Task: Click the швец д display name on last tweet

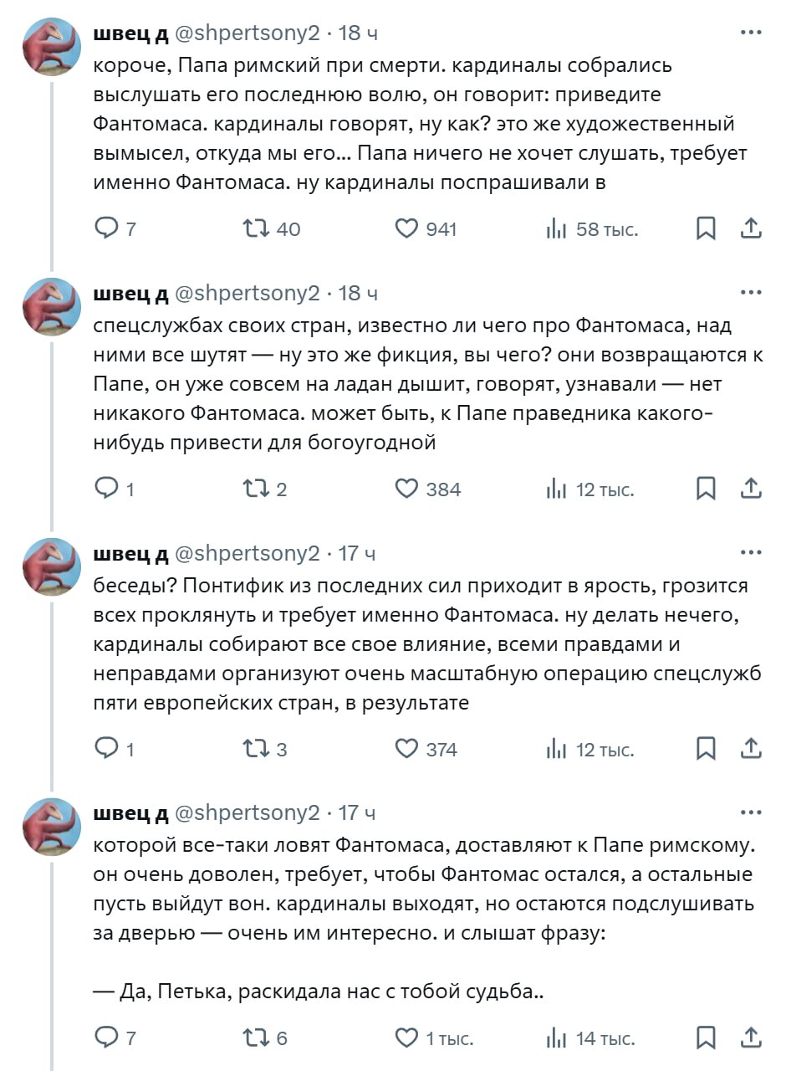Action: coord(130,812)
